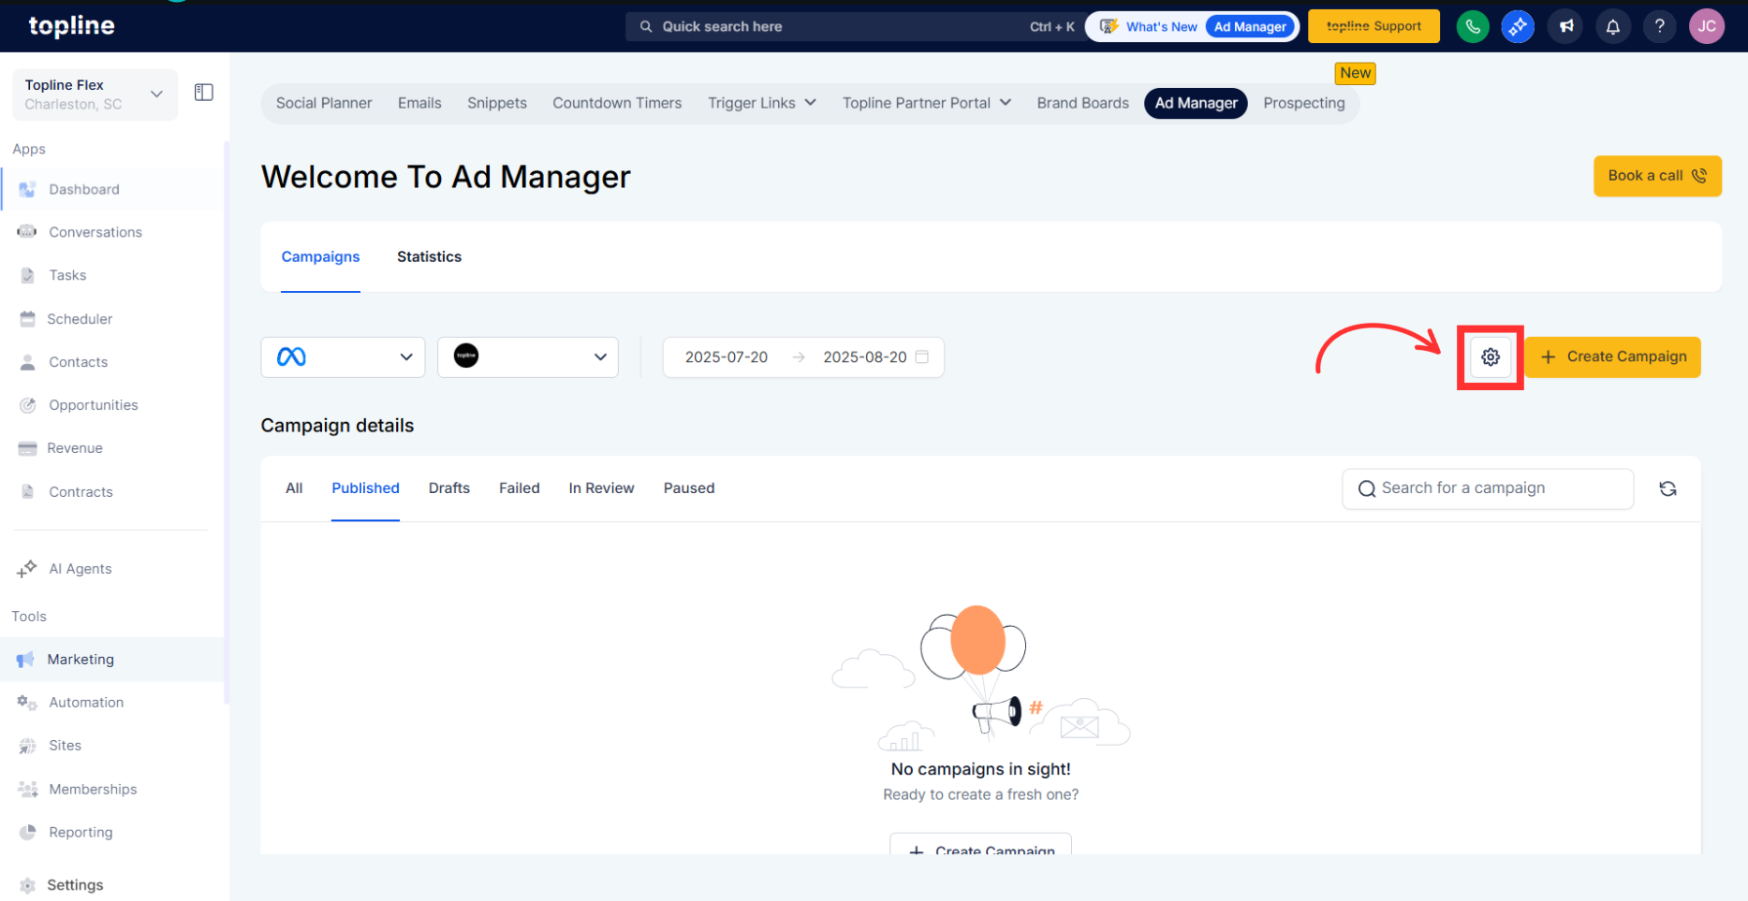1748x901 pixels.
Task: Click the 'Welcome To Ad Manager' title
Action: click(x=446, y=177)
